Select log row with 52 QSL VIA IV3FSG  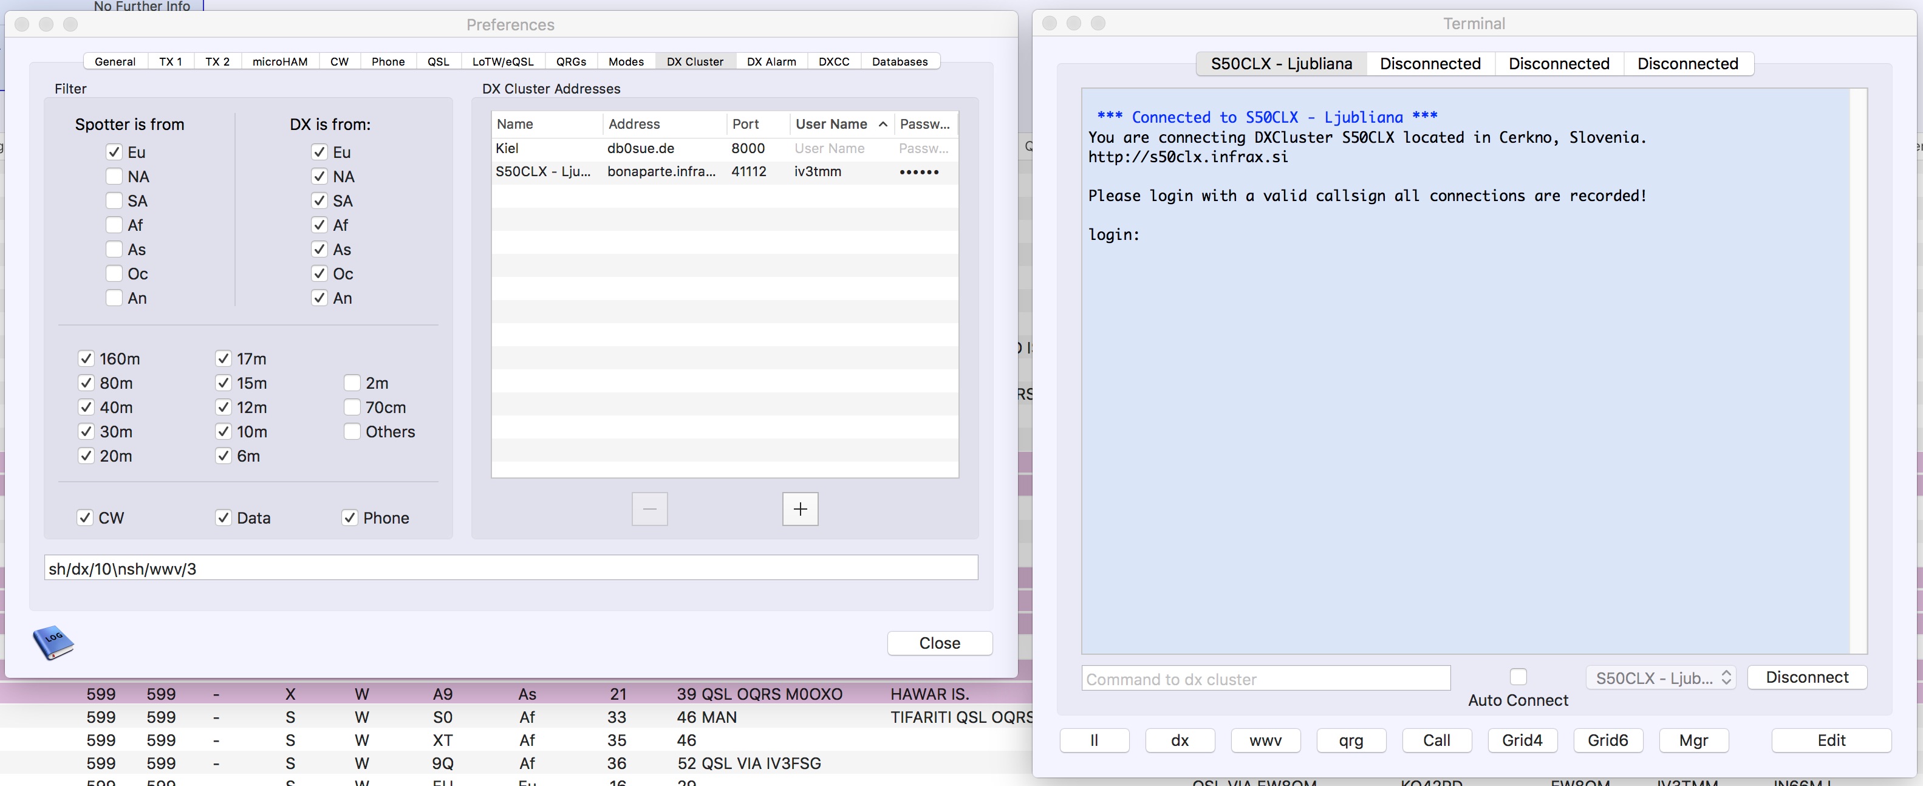[516, 764]
